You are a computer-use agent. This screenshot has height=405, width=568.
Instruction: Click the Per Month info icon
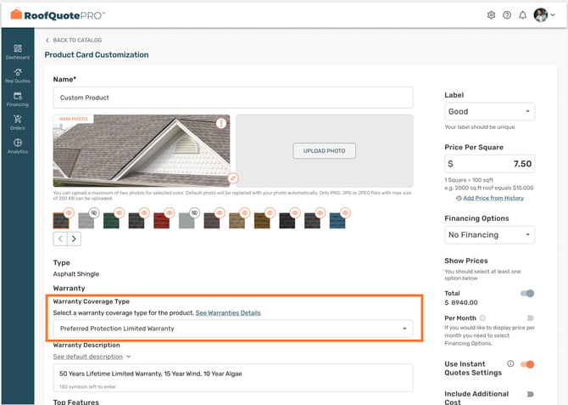click(482, 318)
